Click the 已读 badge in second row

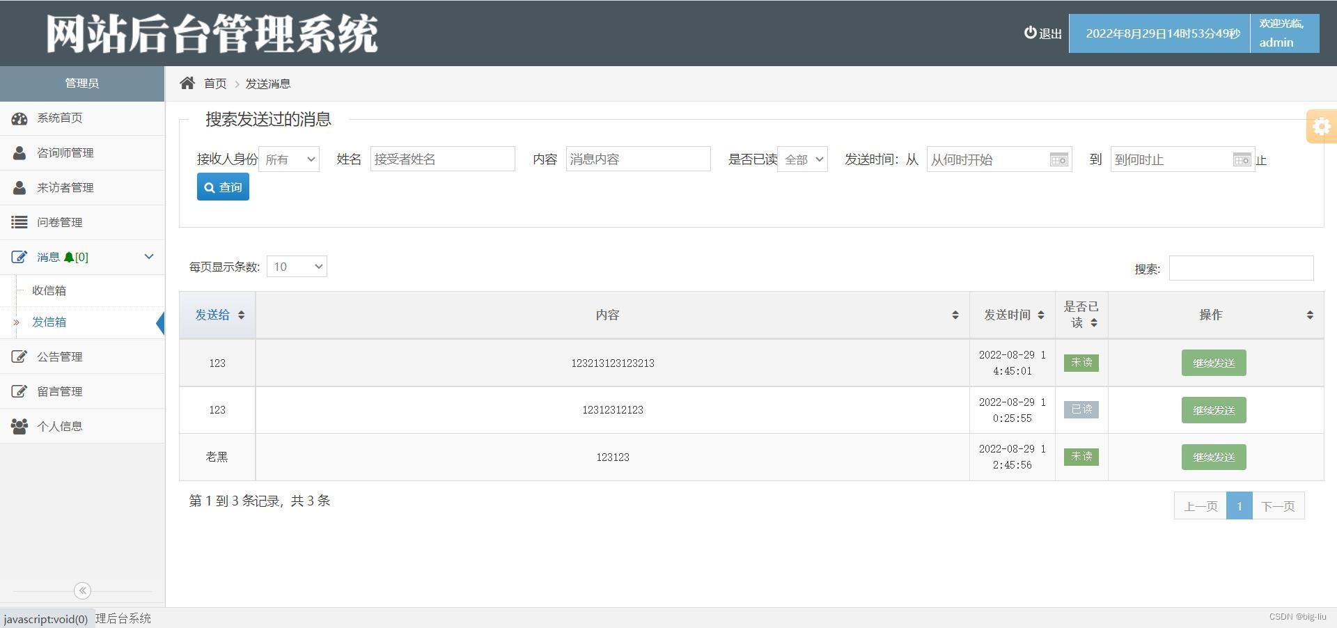click(x=1081, y=409)
